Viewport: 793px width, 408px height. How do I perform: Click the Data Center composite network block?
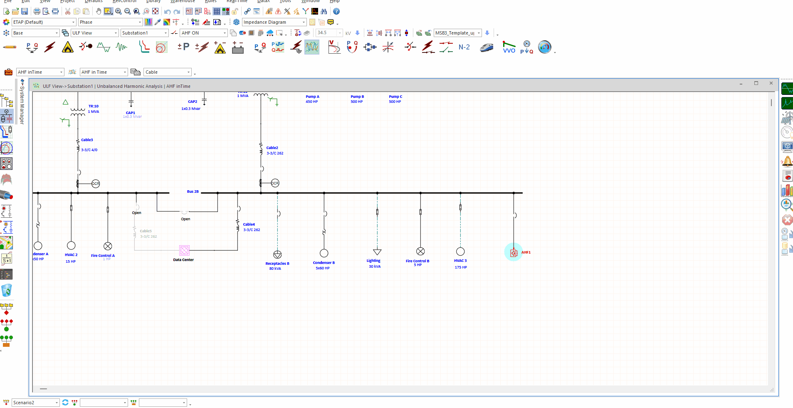tap(184, 250)
